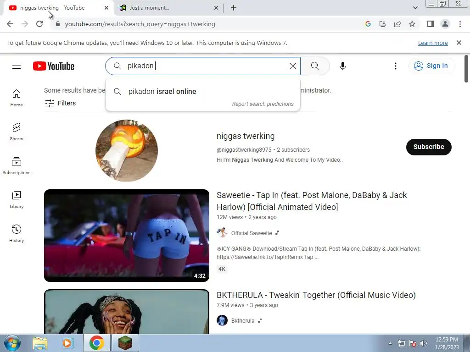Open the Chrome three-dot menu
This screenshot has height=352, width=470.
(x=460, y=24)
